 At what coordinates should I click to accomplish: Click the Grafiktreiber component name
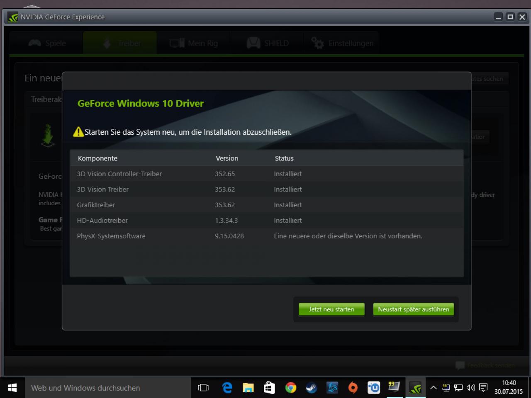click(96, 205)
